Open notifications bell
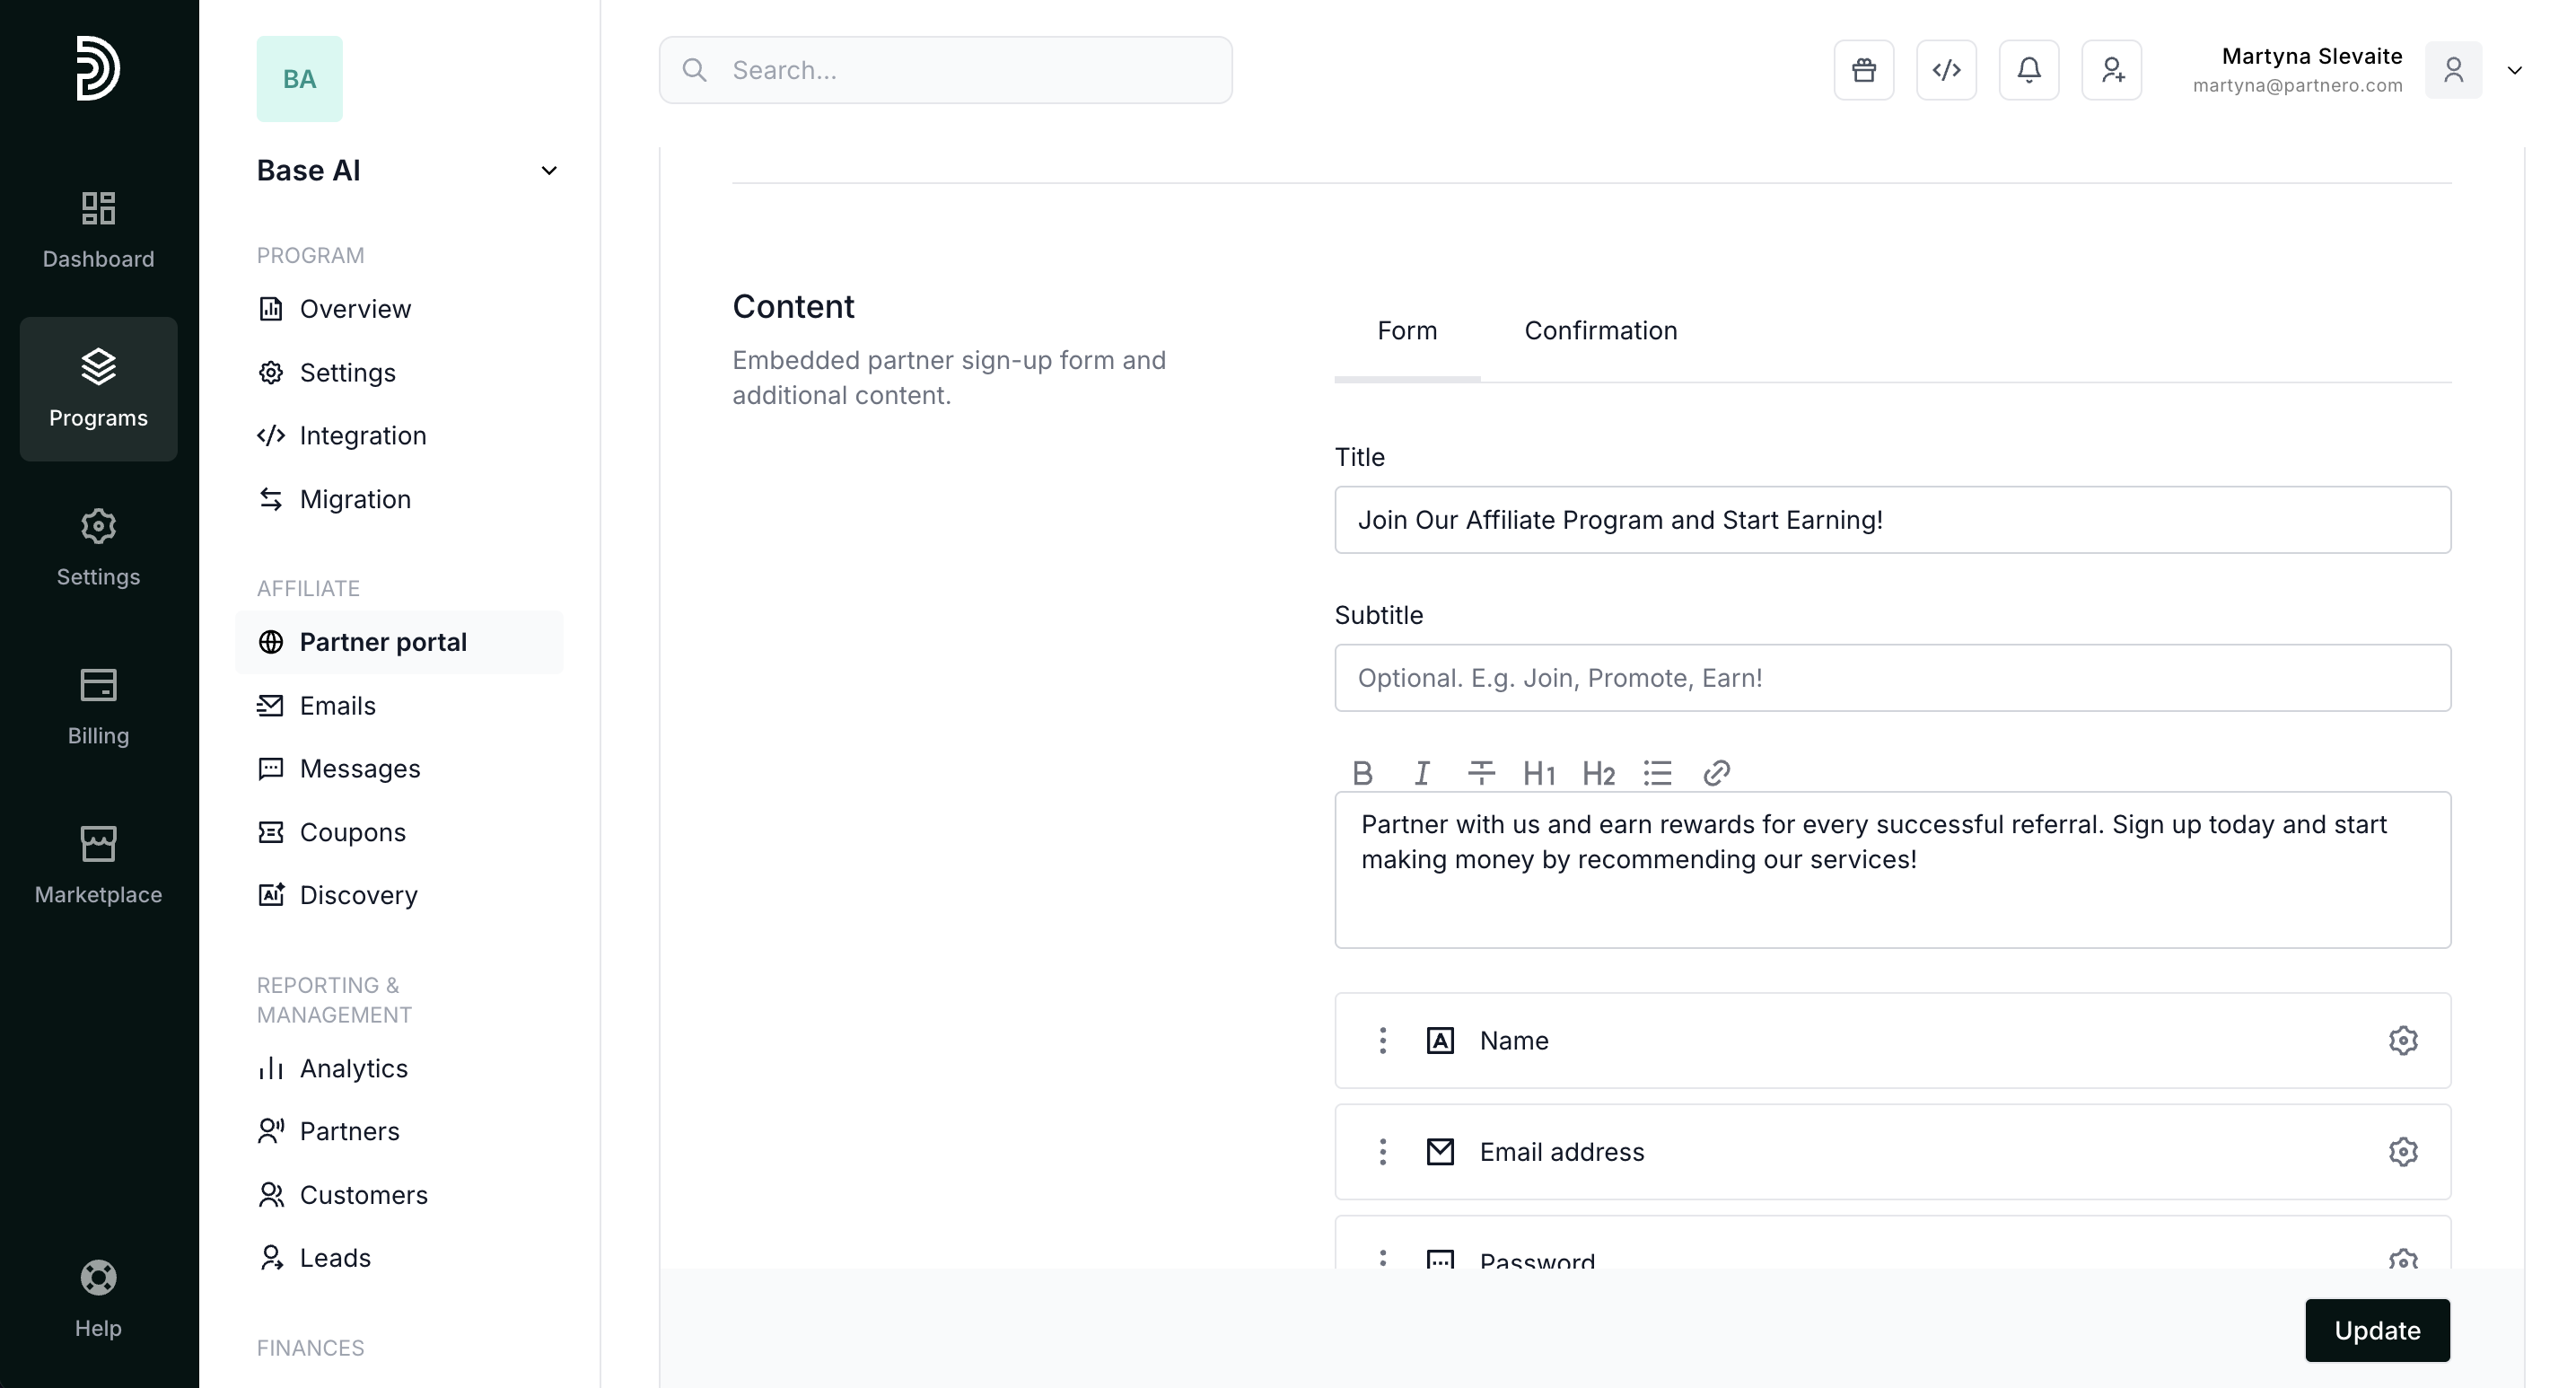Image resolution: width=2576 pixels, height=1388 pixels. coord(2028,70)
